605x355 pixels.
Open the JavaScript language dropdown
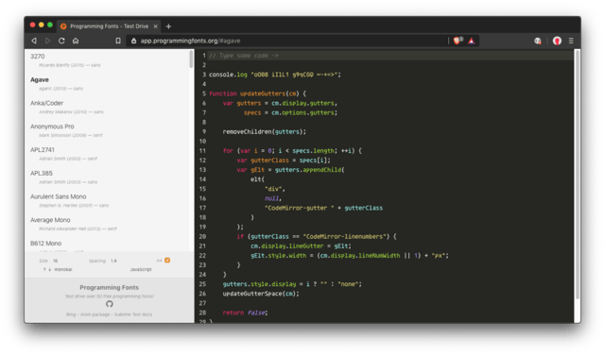[x=141, y=269]
